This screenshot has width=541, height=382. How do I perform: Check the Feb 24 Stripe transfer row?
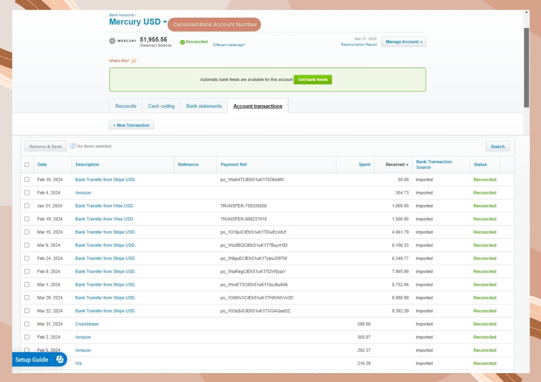(27, 258)
